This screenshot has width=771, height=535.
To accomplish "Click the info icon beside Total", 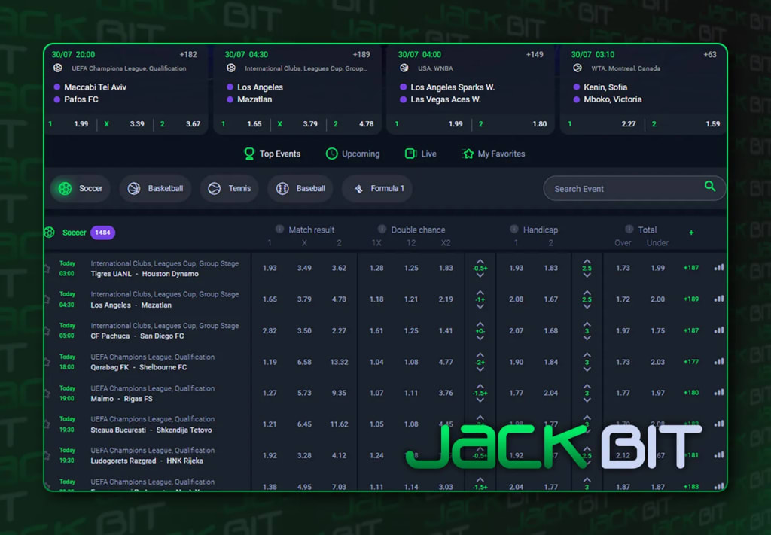I will [629, 229].
